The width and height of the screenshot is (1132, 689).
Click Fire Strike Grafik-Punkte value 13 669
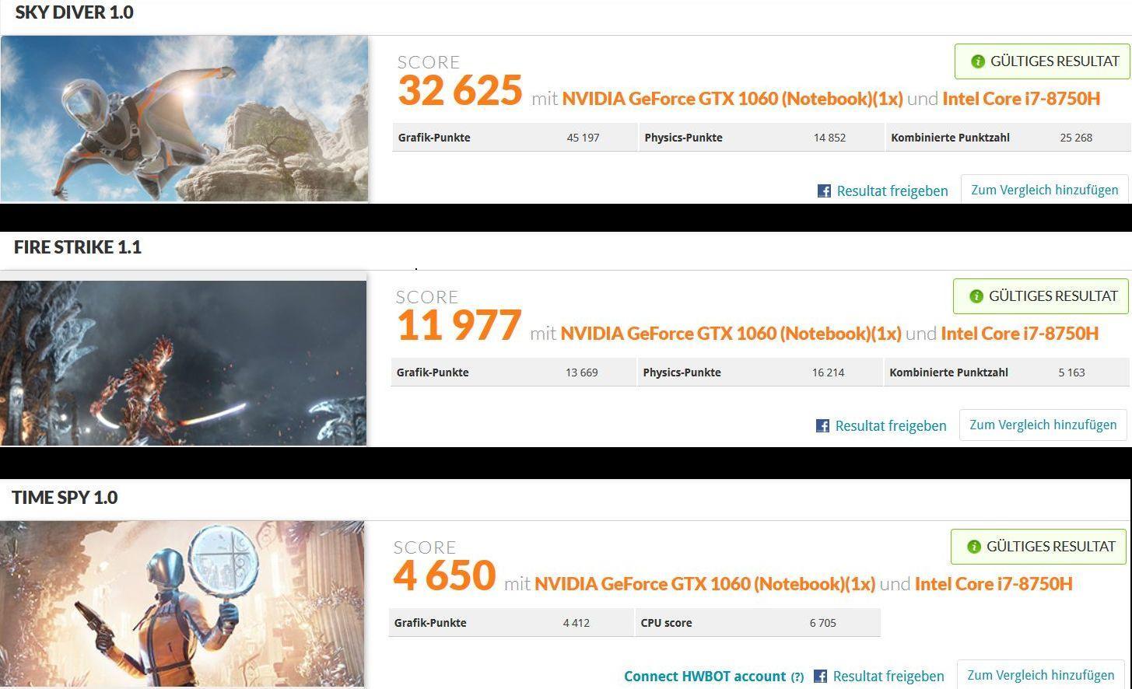(581, 372)
